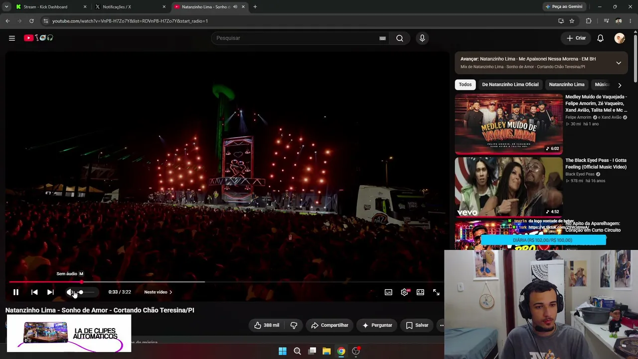Start voice search with the microphone icon
Viewport: 638px width, 359px height.
pyautogui.click(x=422, y=38)
